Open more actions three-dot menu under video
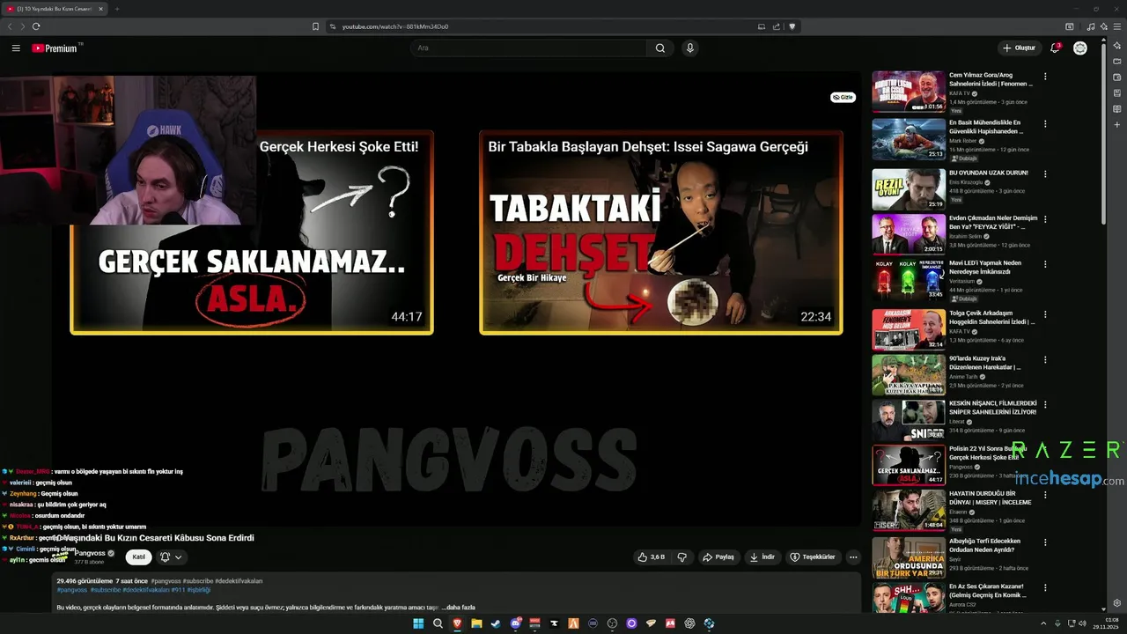The width and height of the screenshot is (1127, 634). pyautogui.click(x=852, y=557)
